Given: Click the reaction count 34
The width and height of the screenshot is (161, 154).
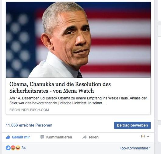Looking at the screenshot, I should click(x=23, y=148).
